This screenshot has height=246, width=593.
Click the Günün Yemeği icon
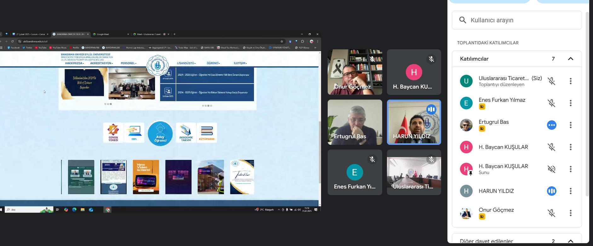click(113, 133)
